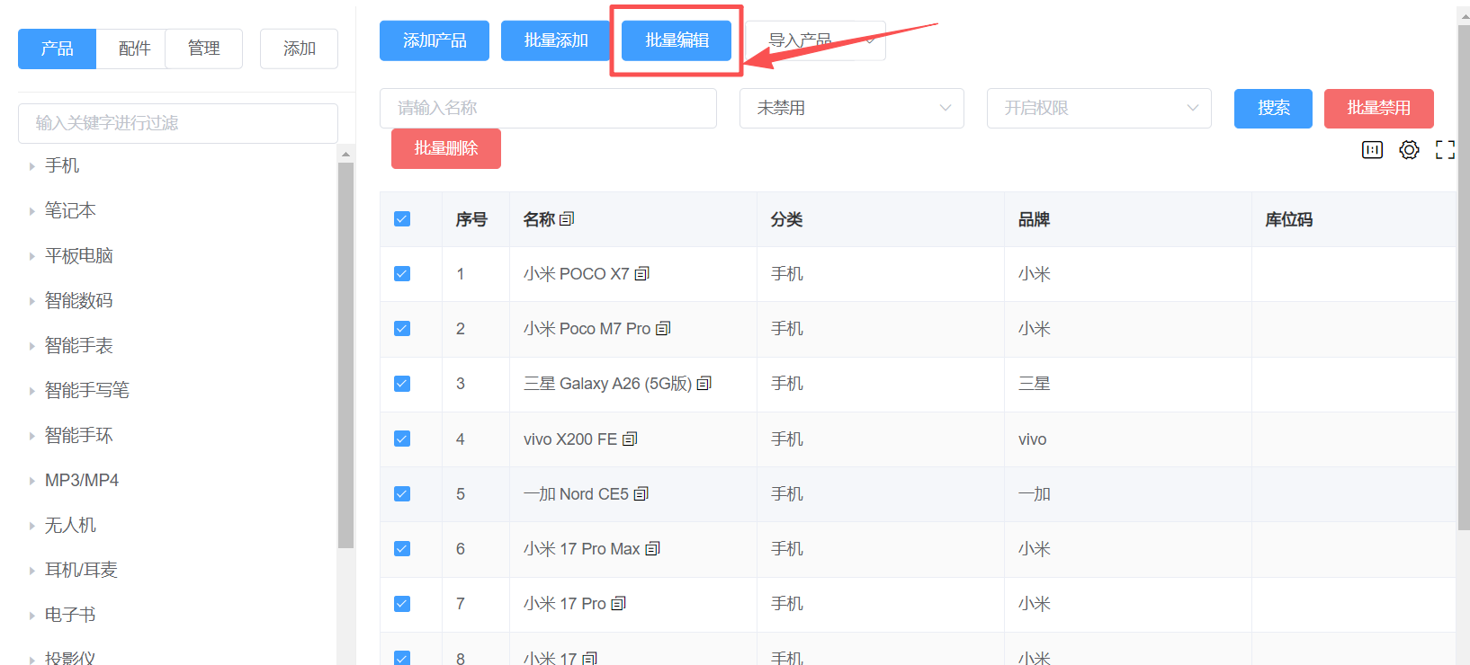Click copy icon beside 小米 POCO X7
Image resolution: width=1470 pixels, height=665 pixels.
click(x=641, y=274)
